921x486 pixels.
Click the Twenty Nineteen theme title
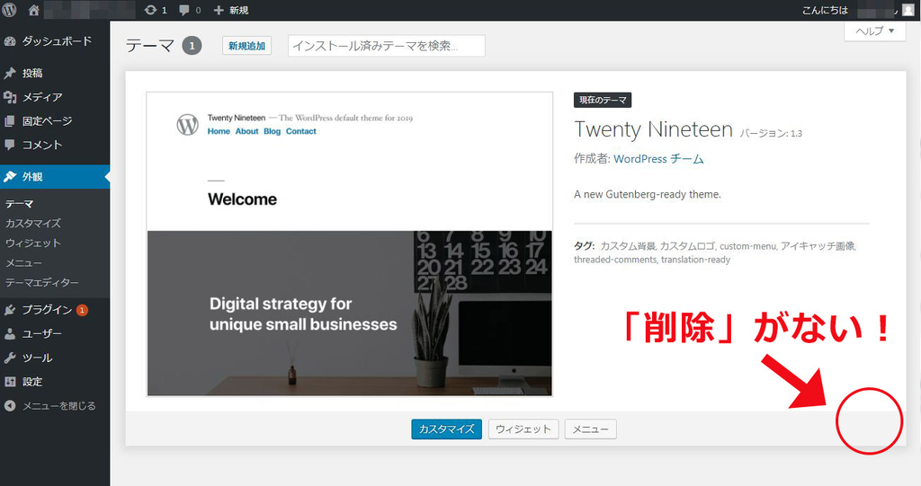click(x=653, y=129)
